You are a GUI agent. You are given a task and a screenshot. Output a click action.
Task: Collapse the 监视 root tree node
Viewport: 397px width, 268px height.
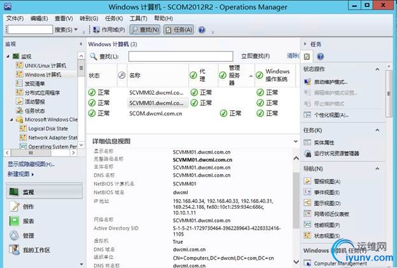pos(8,56)
